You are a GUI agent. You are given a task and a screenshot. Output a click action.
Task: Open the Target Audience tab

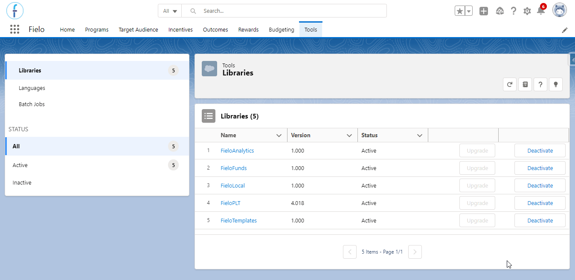pos(138,30)
